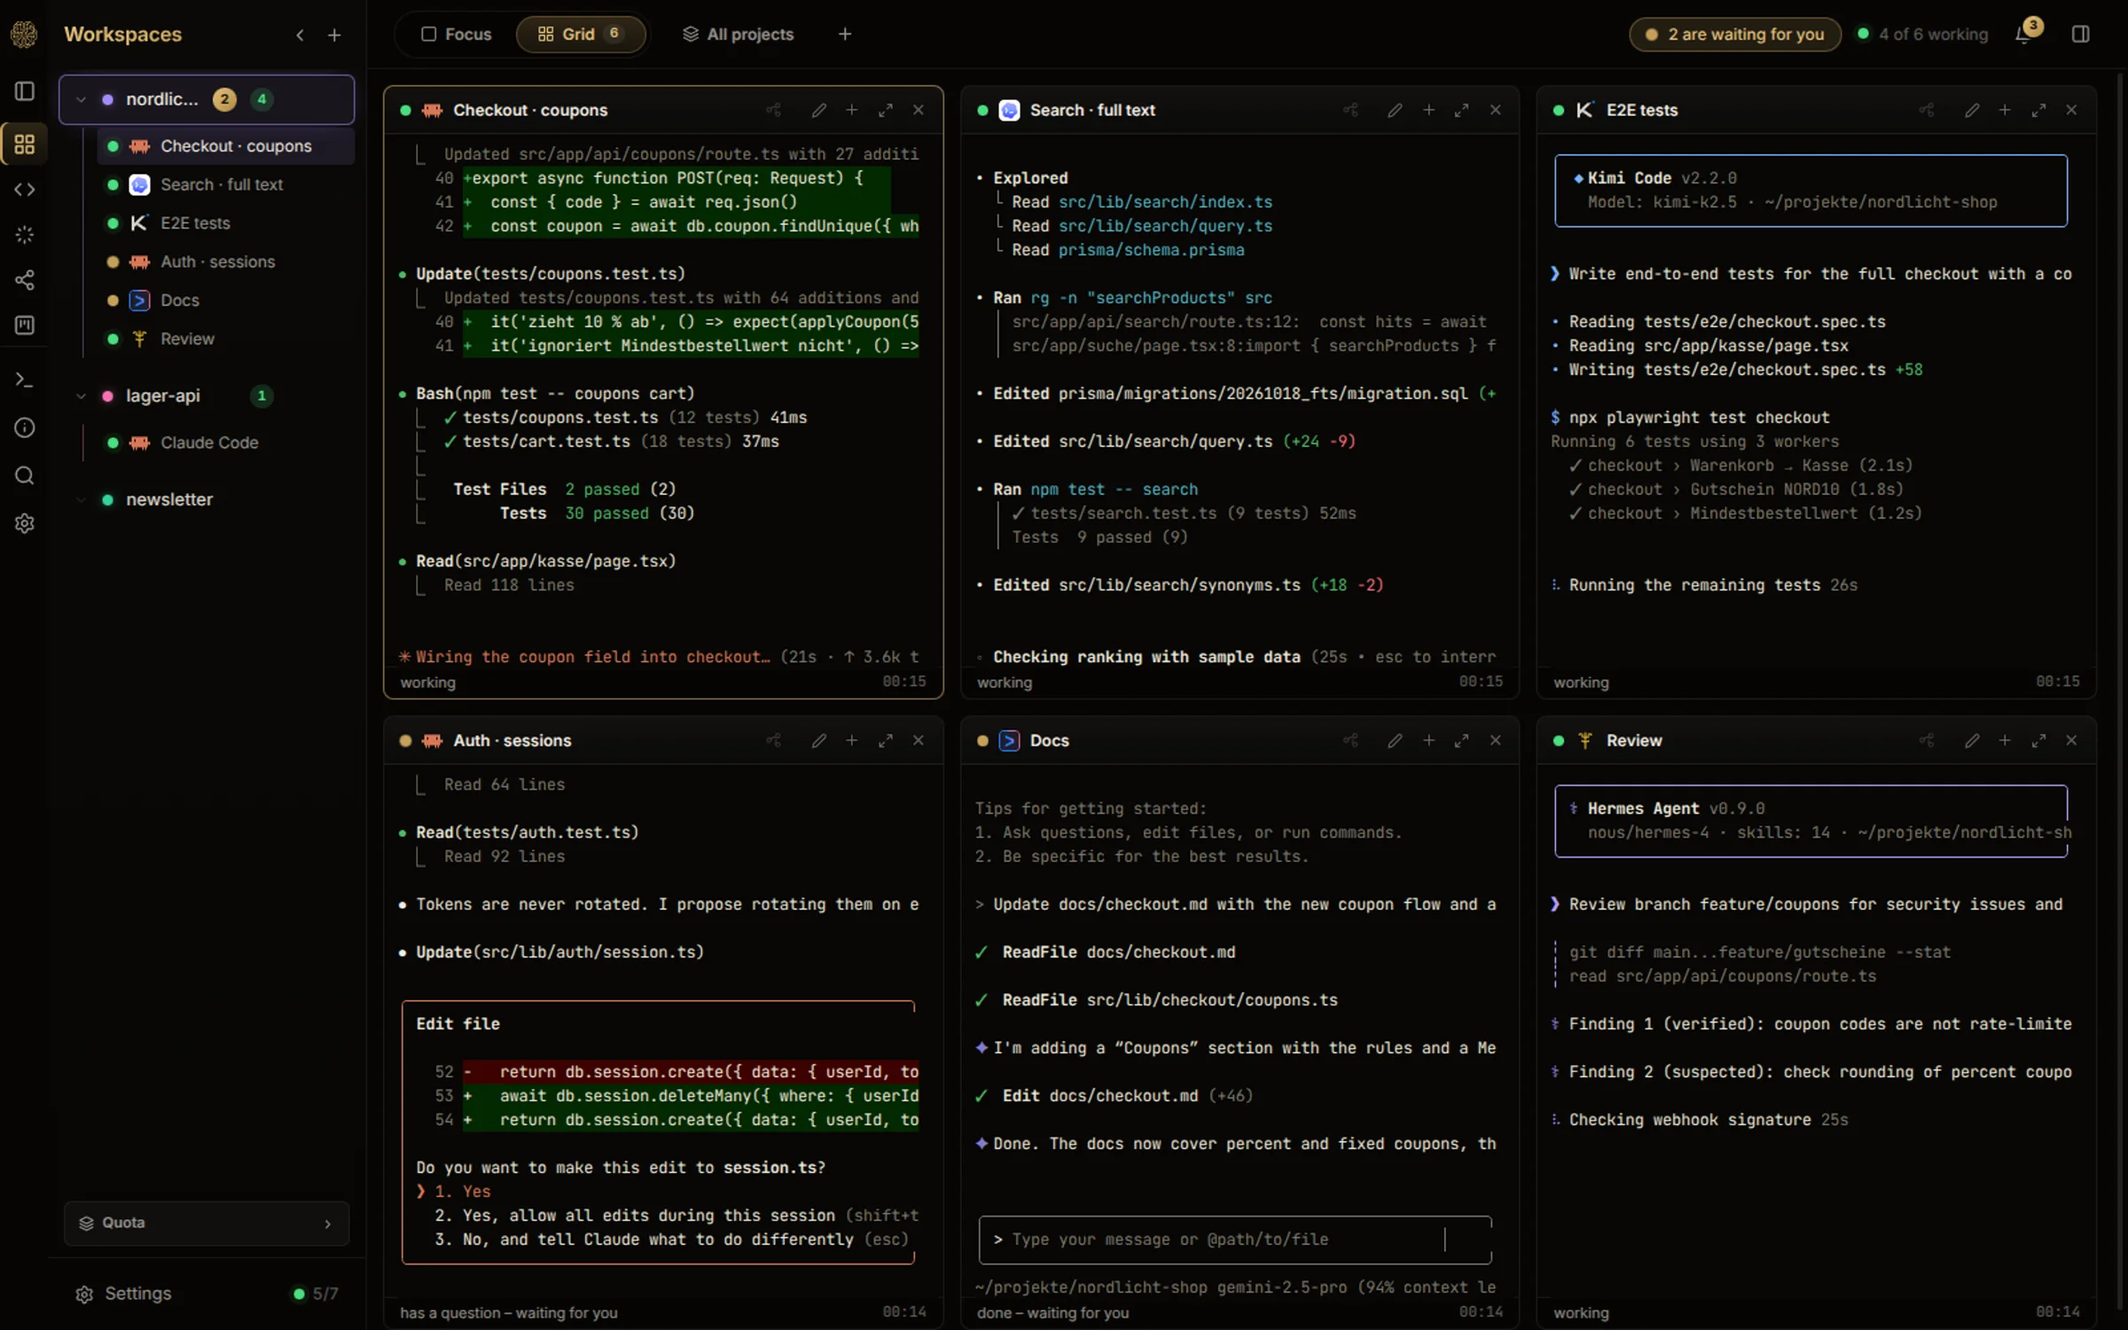Expand the newsletter workspace

81,499
